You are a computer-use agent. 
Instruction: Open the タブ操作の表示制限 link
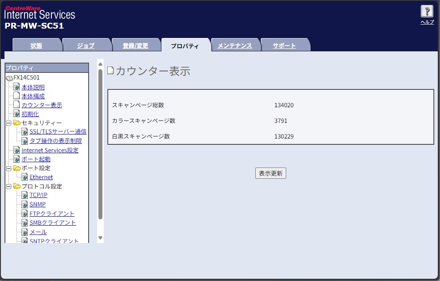pyautogui.click(x=56, y=141)
